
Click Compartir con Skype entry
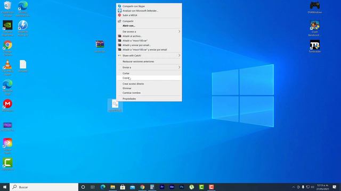coord(149,6)
